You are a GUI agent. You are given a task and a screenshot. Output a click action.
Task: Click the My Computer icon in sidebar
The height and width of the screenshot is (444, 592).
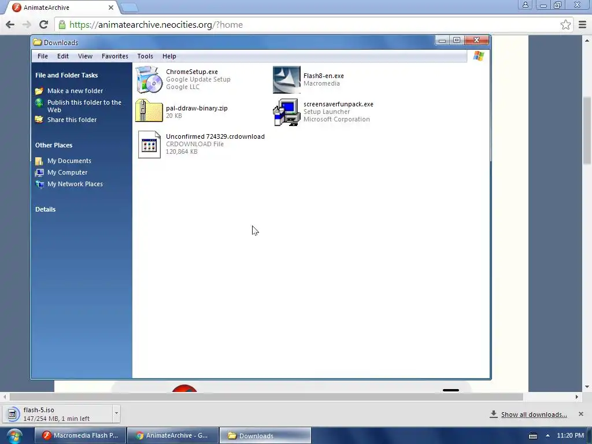click(39, 172)
